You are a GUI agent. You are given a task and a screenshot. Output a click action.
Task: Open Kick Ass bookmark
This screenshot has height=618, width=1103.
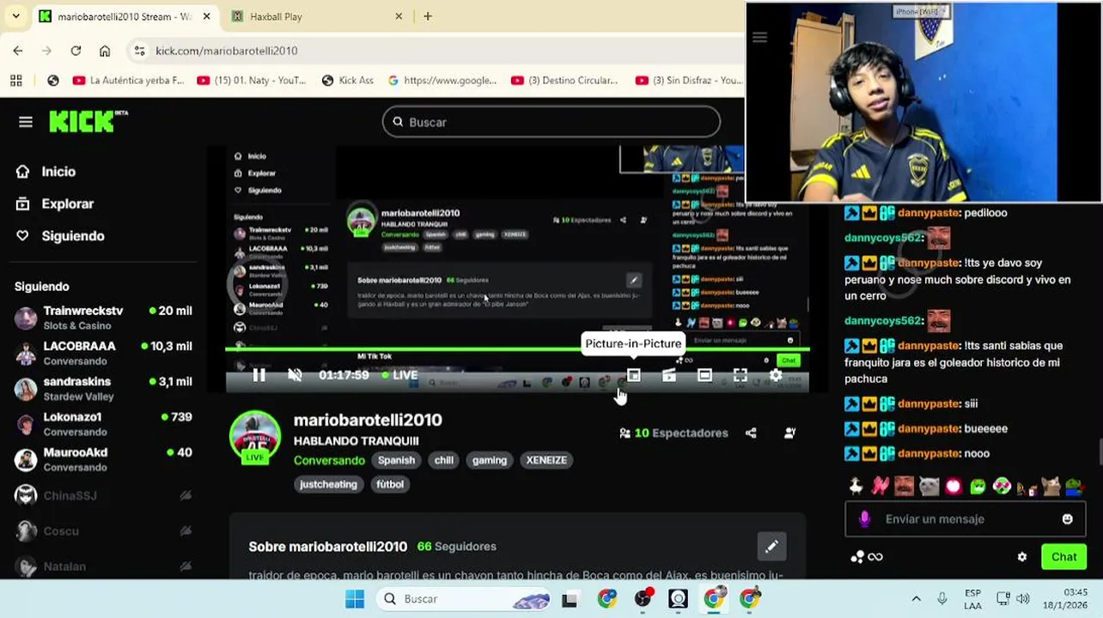click(x=348, y=80)
